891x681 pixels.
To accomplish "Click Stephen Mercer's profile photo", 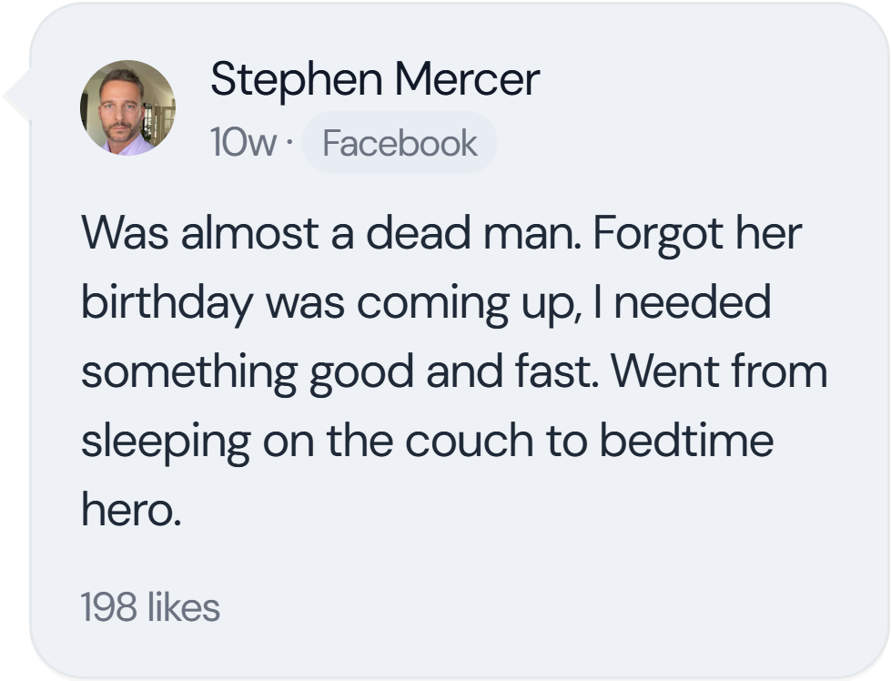I will point(128,108).
